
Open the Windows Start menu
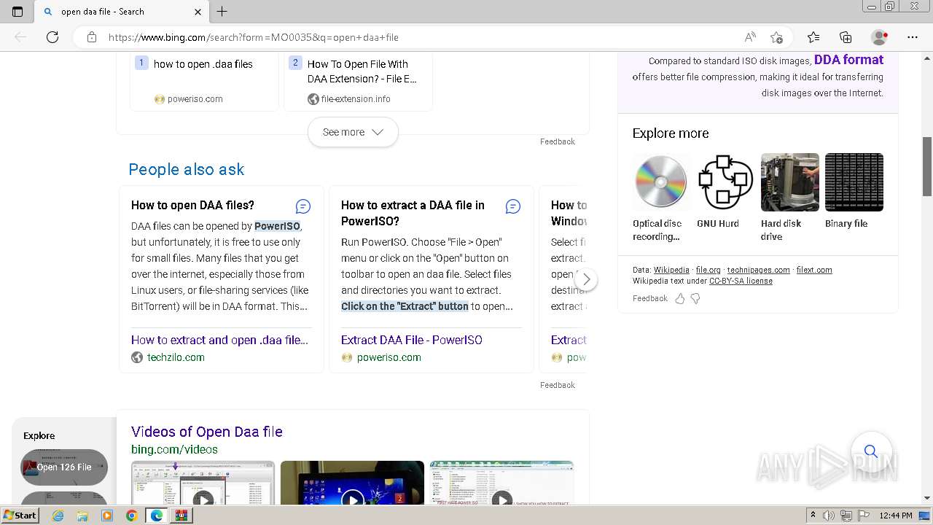(x=20, y=516)
